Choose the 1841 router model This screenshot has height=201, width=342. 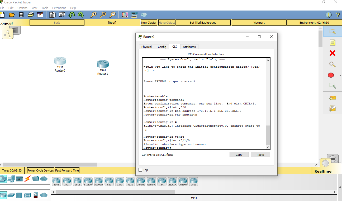(x=162, y=182)
